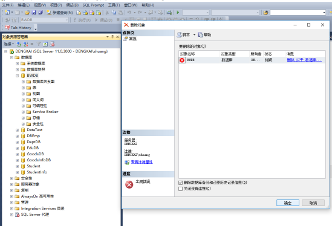Toggle the delete backup history checkbox
Image resolution: width=332 pixels, height=226 pixels.
click(181, 182)
